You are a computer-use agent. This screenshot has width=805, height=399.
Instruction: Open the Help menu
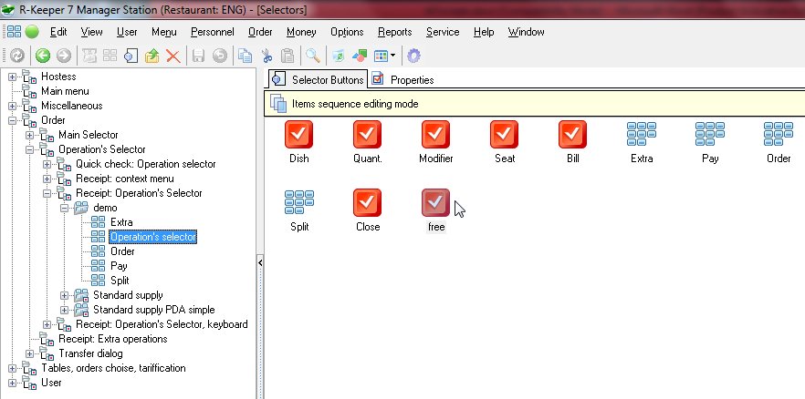[484, 32]
